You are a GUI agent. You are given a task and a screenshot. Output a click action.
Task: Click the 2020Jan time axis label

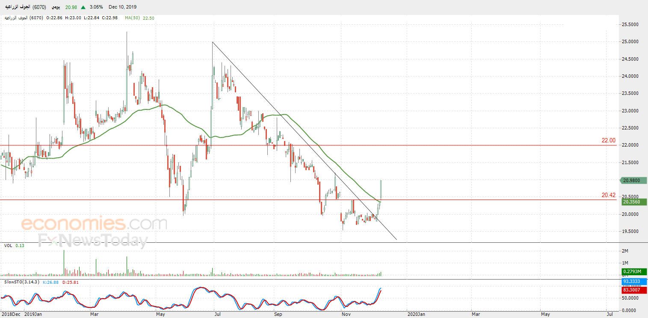pos(416,314)
